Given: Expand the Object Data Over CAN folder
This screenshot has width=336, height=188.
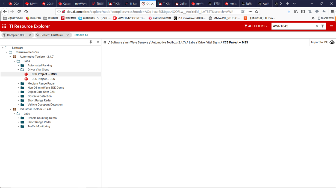Looking at the screenshot, I should click(x=18, y=92).
